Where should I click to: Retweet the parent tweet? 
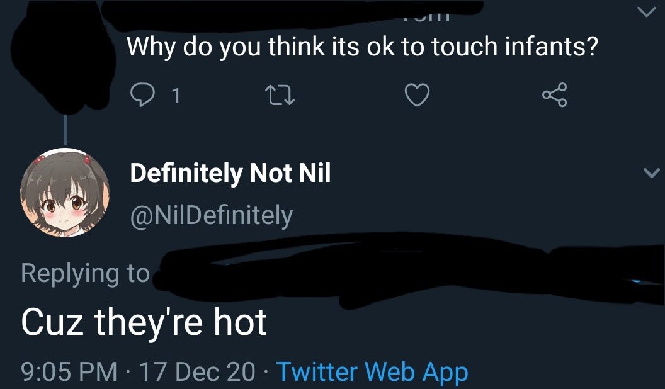pos(279,96)
